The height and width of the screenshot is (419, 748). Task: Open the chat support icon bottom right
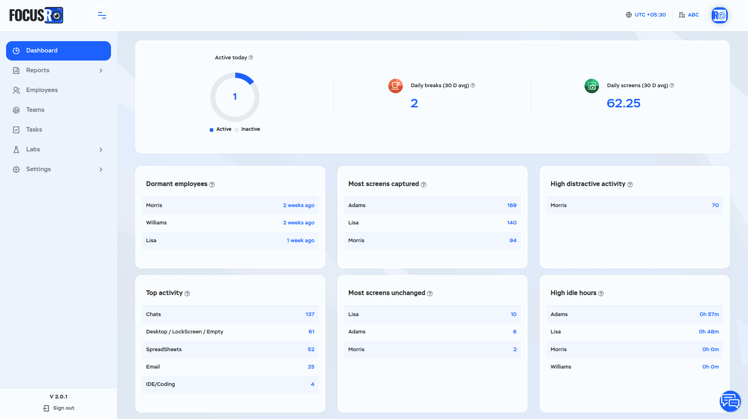click(730, 401)
